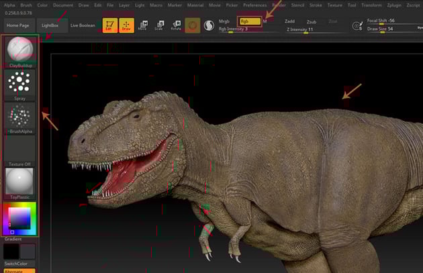The image size is (423, 273).
Task: Pick the Rotate tool icon
Action: pyautogui.click(x=176, y=25)
